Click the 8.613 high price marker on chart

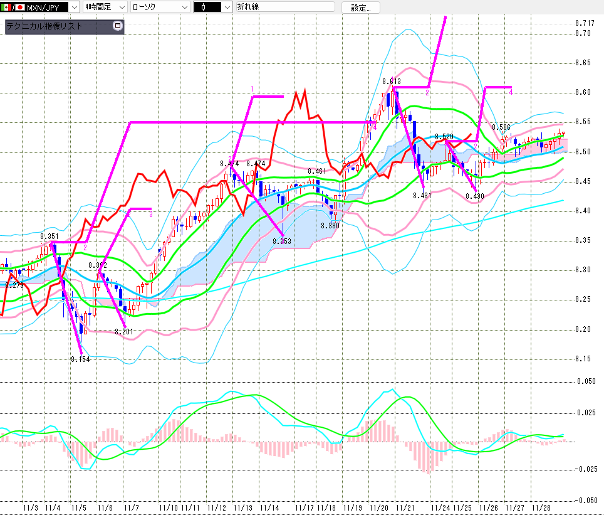[x=392, y=82]
